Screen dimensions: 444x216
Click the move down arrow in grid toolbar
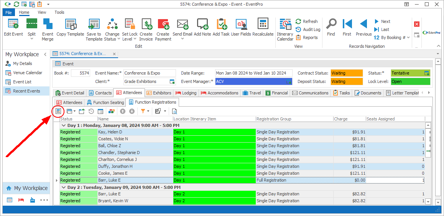pyautogui.click(x=132, y=111)
